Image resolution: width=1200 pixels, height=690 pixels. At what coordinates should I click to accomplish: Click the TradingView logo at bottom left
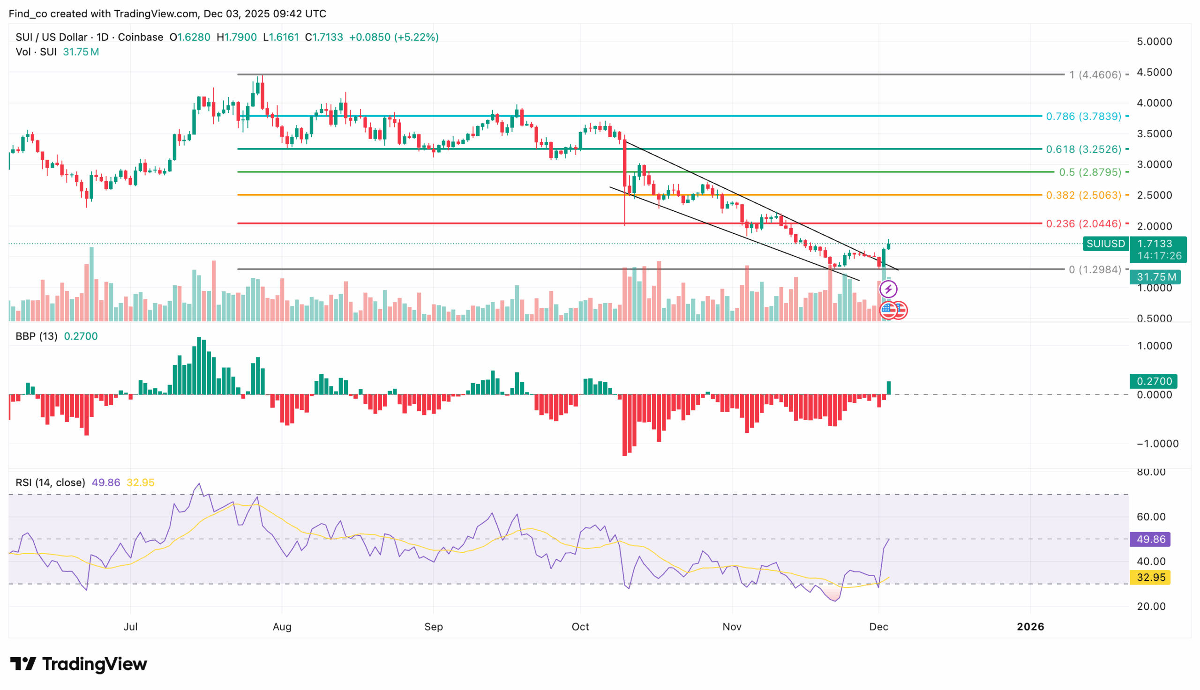pyautogui.click(x=78, y=664)
